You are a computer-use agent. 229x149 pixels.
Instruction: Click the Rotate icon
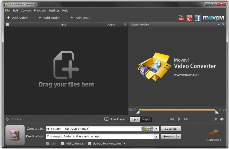pyautogui.click(x=8, y=119)
